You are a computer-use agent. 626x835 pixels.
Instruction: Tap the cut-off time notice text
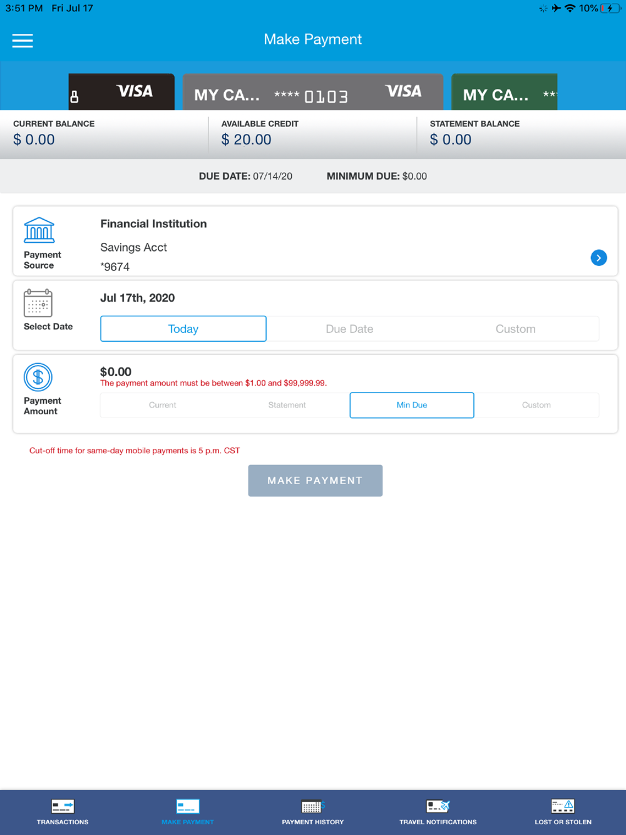click(x=135, y=451)
